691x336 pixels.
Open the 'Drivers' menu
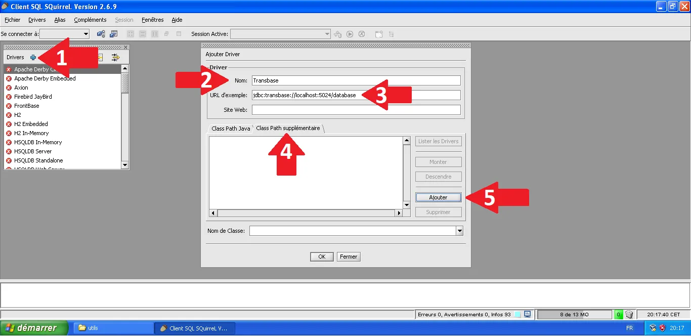point(36,20)
